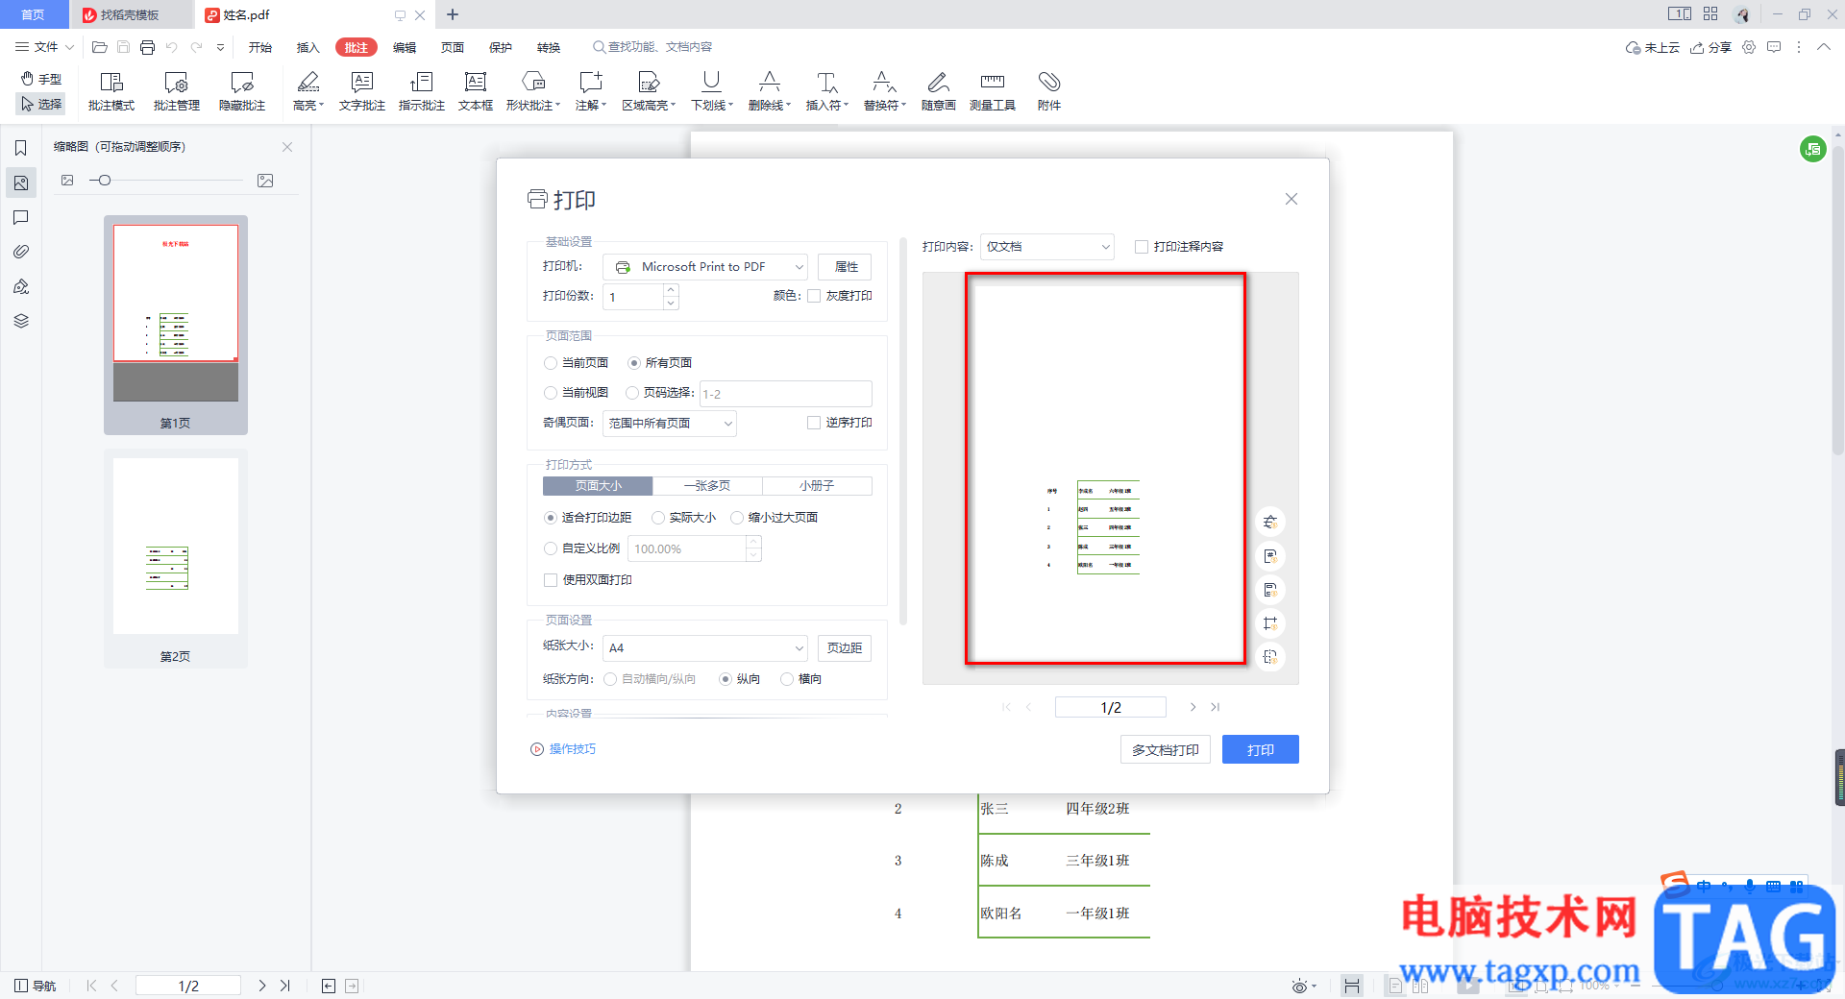Viewport: 1845px width, 999px height.
Task: Switch to the Protect tab (保护)
Action: [x=501, y=47]
